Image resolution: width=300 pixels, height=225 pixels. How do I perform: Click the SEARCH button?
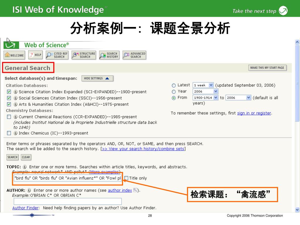click(x=12, y=157)
